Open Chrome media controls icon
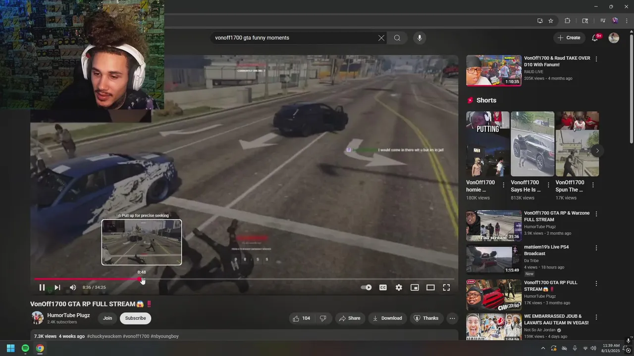 pyautogui.click(x=603, y=21)
